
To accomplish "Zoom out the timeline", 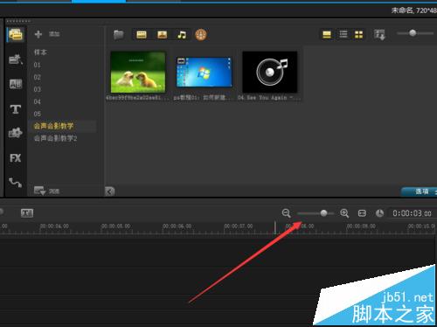I will (x=286, y=213).
